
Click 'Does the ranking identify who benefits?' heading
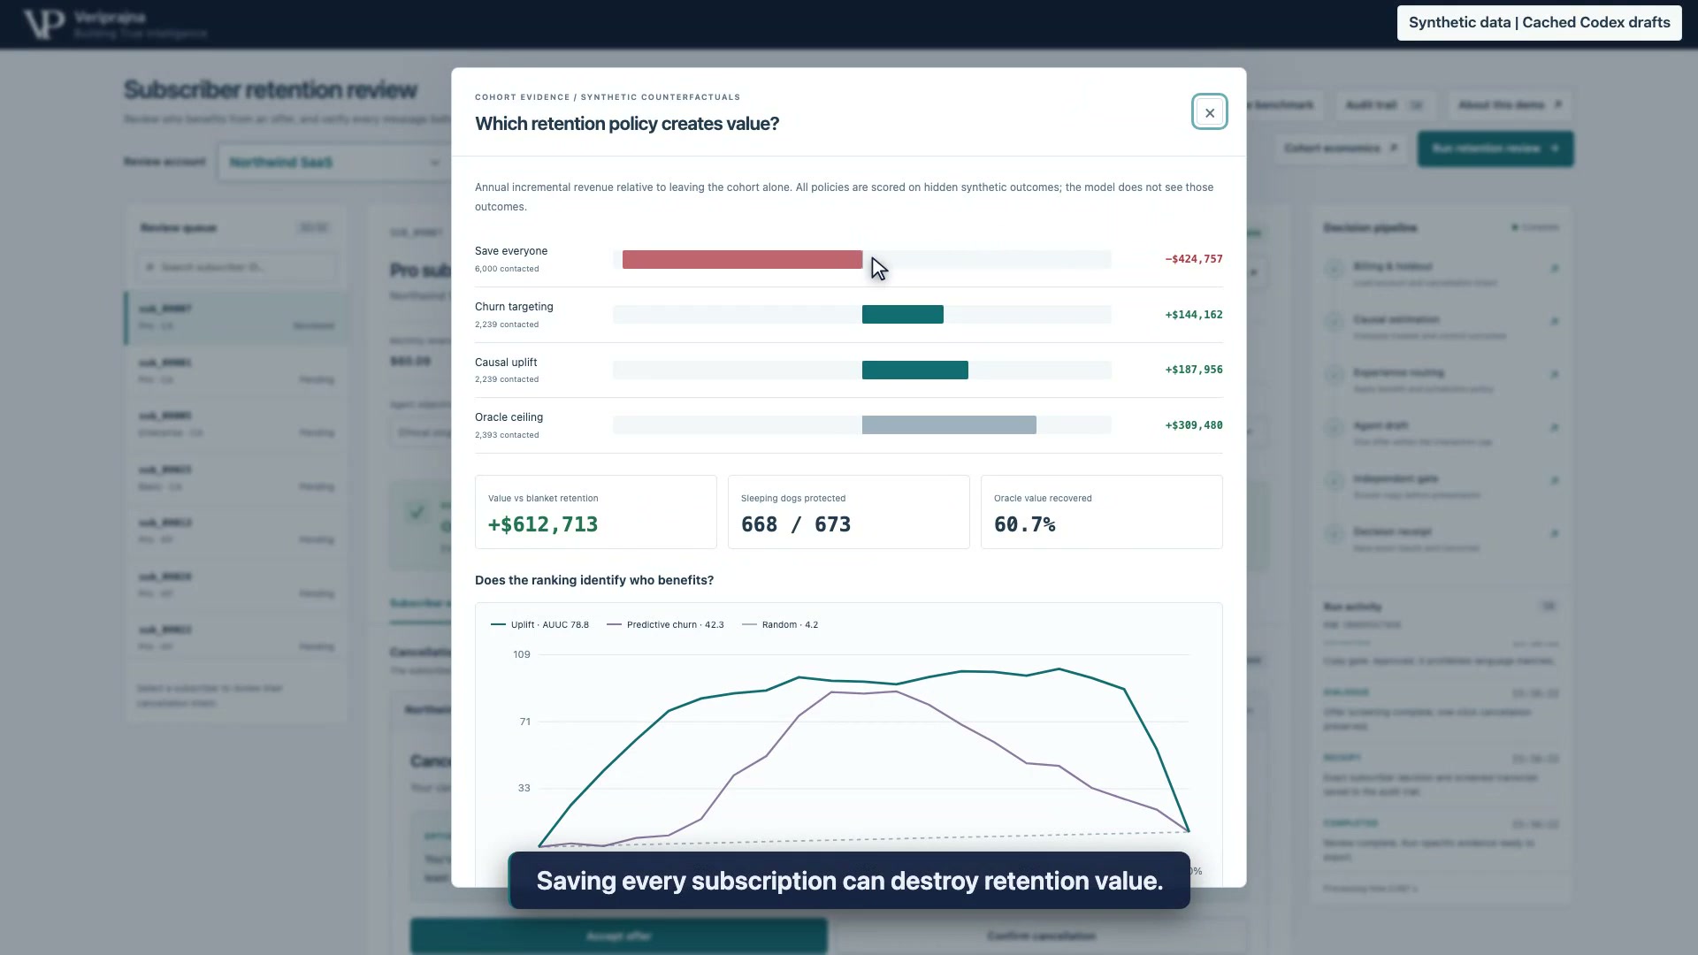tap(594, 580)
